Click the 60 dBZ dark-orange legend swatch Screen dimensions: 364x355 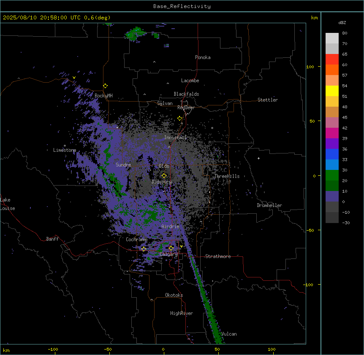[332, 70]
